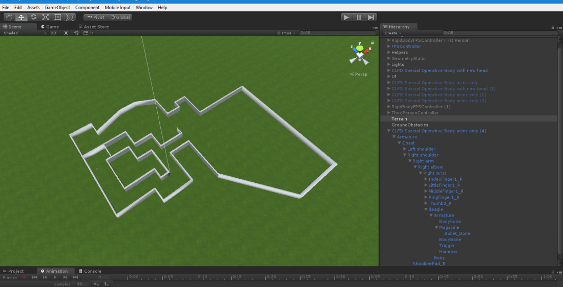Toggle scene audio speaker icon
The height and width of the screenshot is (287, 563).
pos(76,33)
